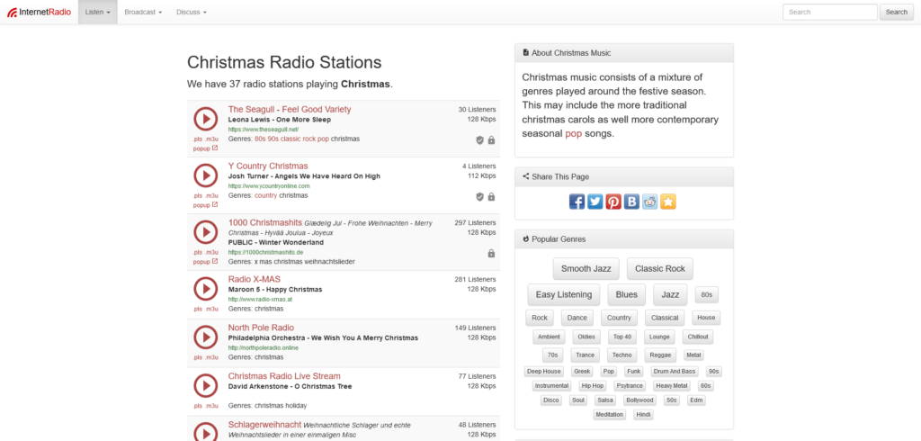Open the 1000 Christmashits title link
Screen dimensions: 921x441
[265, 223]
